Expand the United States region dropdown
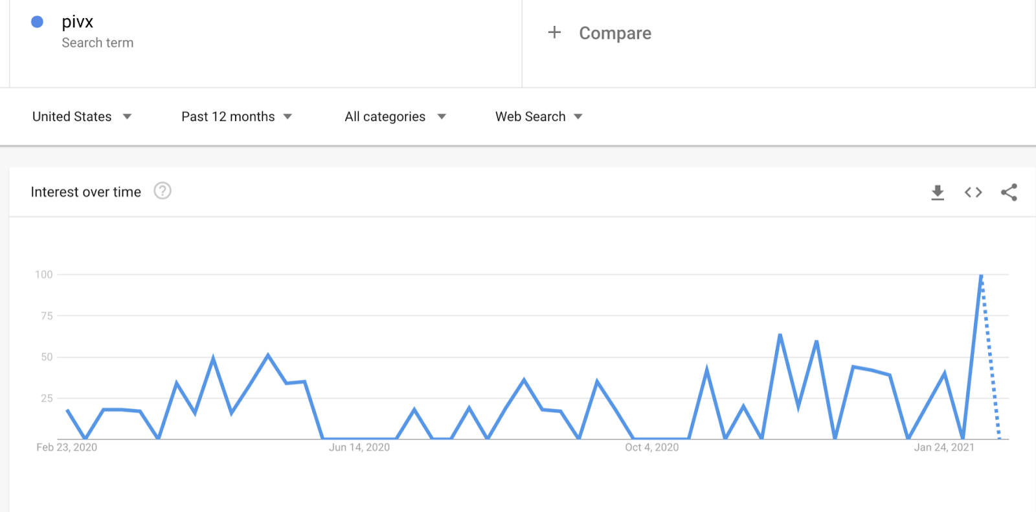Viewport: 1036px width, 512px height. pos(82,117)
